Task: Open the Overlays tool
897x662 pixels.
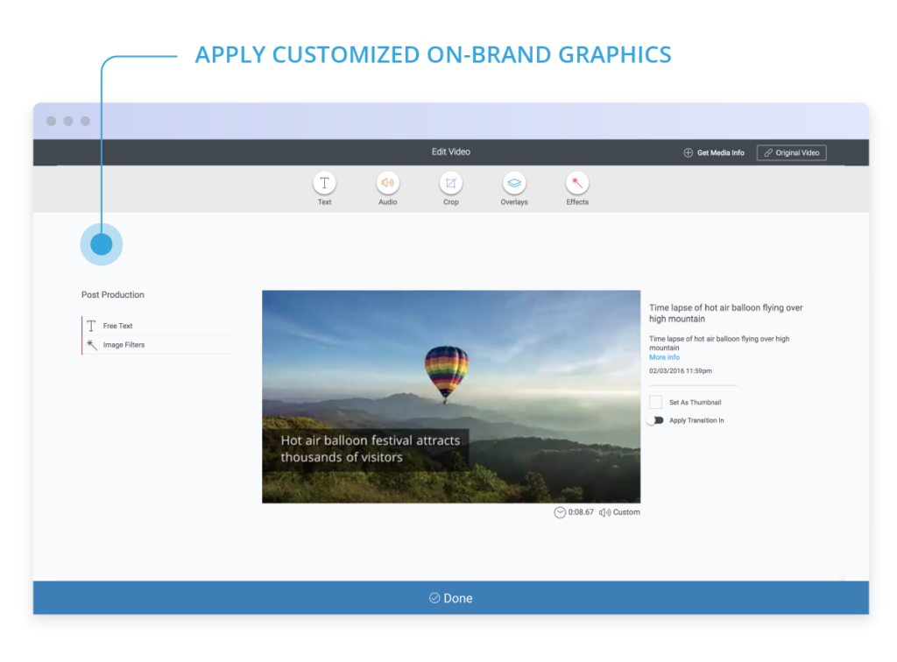Action: [x=513, y=183]
